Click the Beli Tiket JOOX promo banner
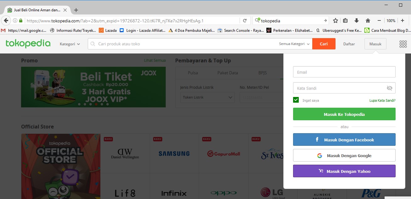The image size is (411, 199). tap(93, 87)
